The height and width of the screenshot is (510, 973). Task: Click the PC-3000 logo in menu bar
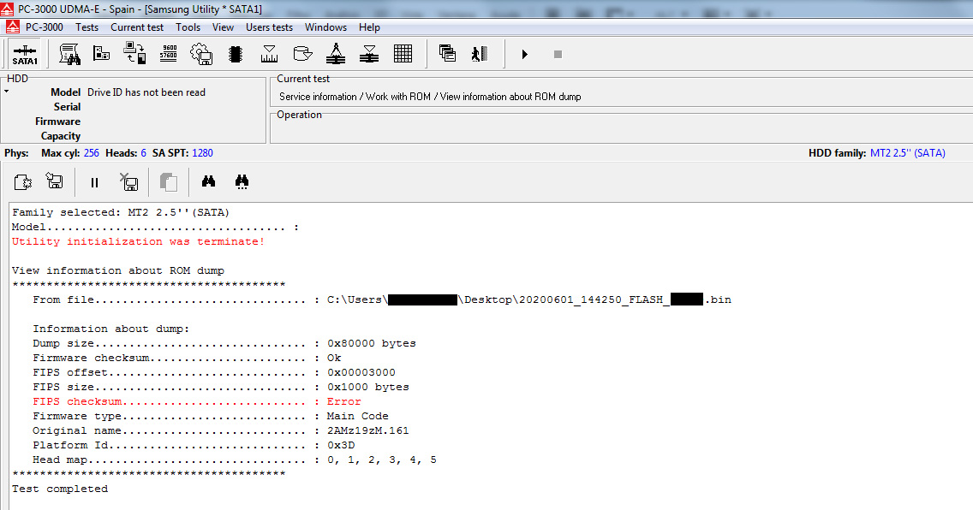click(12, 27)
